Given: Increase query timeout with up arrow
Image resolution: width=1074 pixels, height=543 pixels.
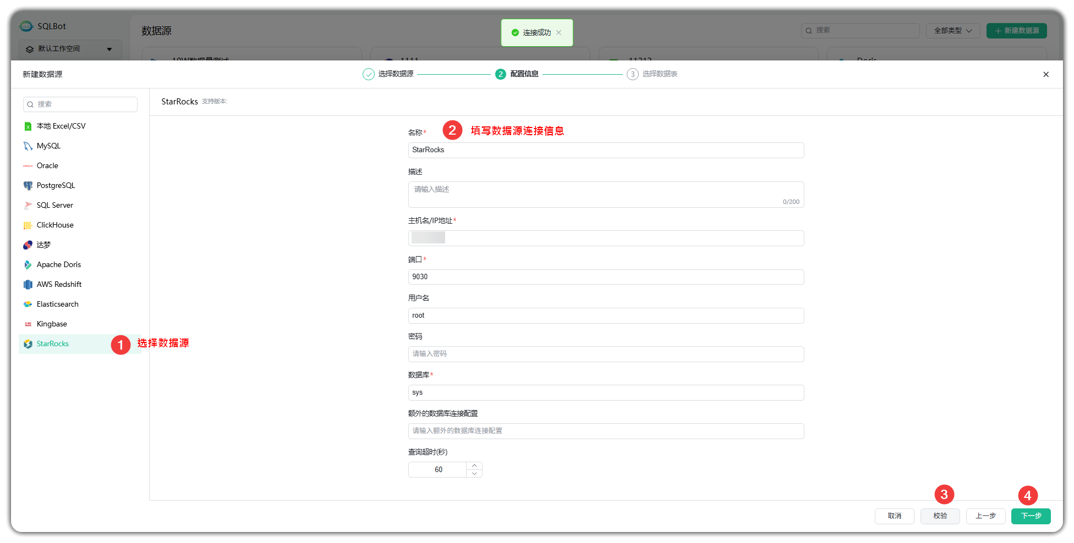Looking at the screenshot, I should [x=474, y=466].
